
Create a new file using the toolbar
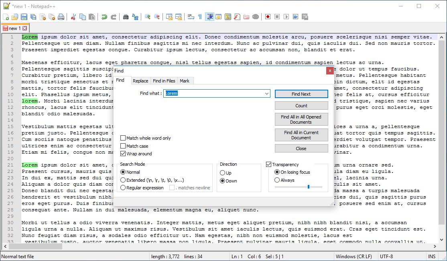pyautogui.click(x=6, y=17)
